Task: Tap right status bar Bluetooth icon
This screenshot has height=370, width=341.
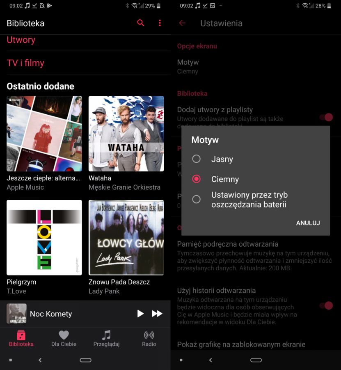Action: coord(298,6)
